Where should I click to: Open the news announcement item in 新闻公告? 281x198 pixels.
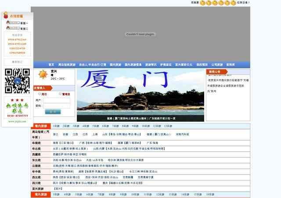(x=228, y=85)
